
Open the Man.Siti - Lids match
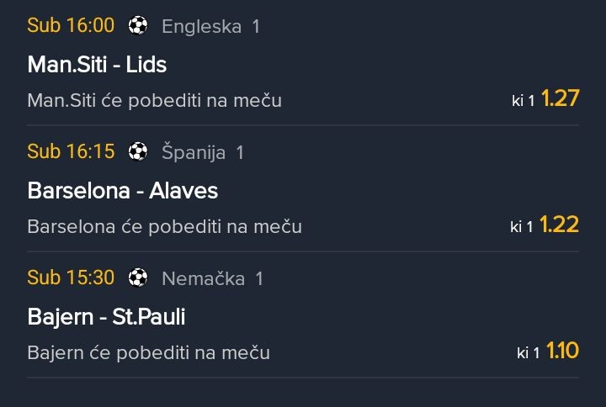(x=97, y=64)
